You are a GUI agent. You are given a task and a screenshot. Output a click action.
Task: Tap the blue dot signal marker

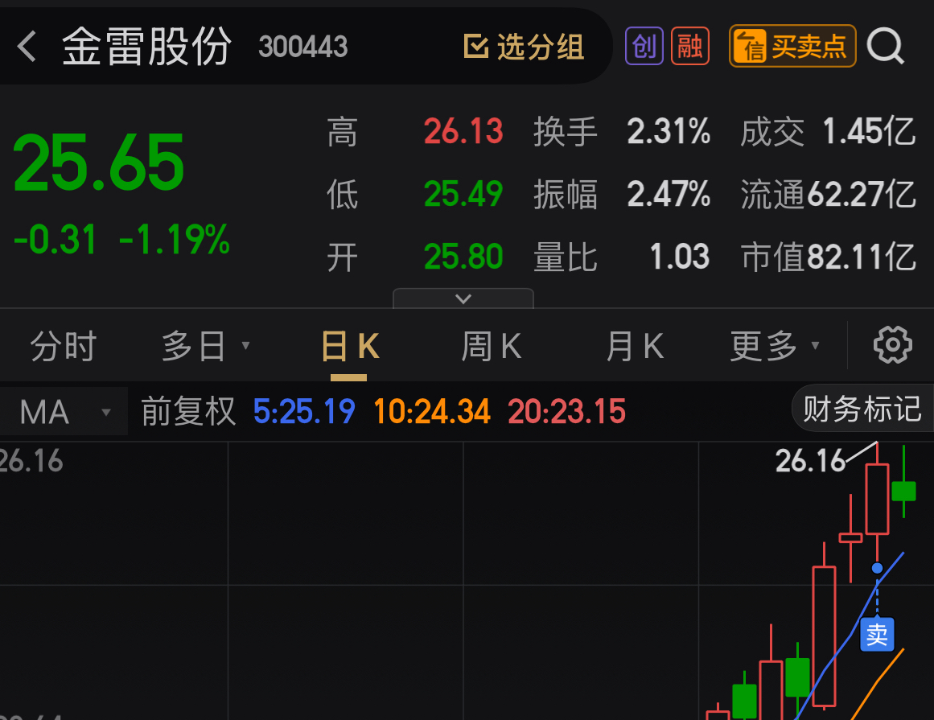tap(877, 568)
